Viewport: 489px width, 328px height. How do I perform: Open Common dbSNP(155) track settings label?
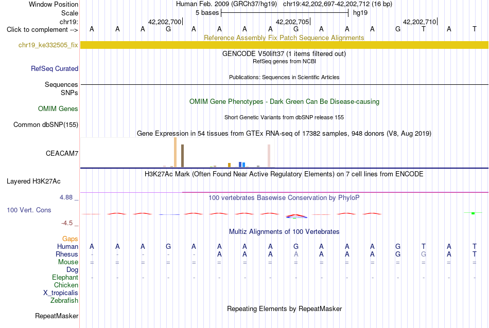(x=46, y=124)
